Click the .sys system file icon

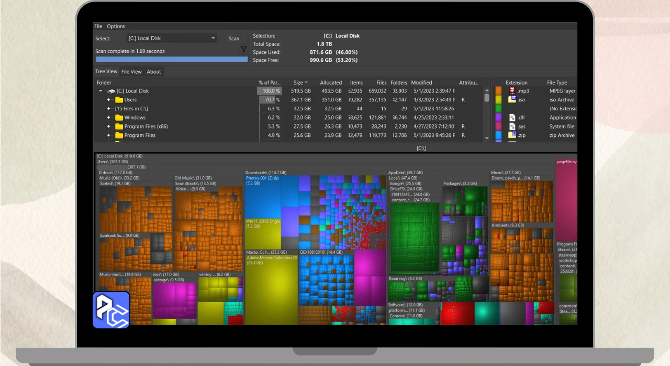point(512,127)
